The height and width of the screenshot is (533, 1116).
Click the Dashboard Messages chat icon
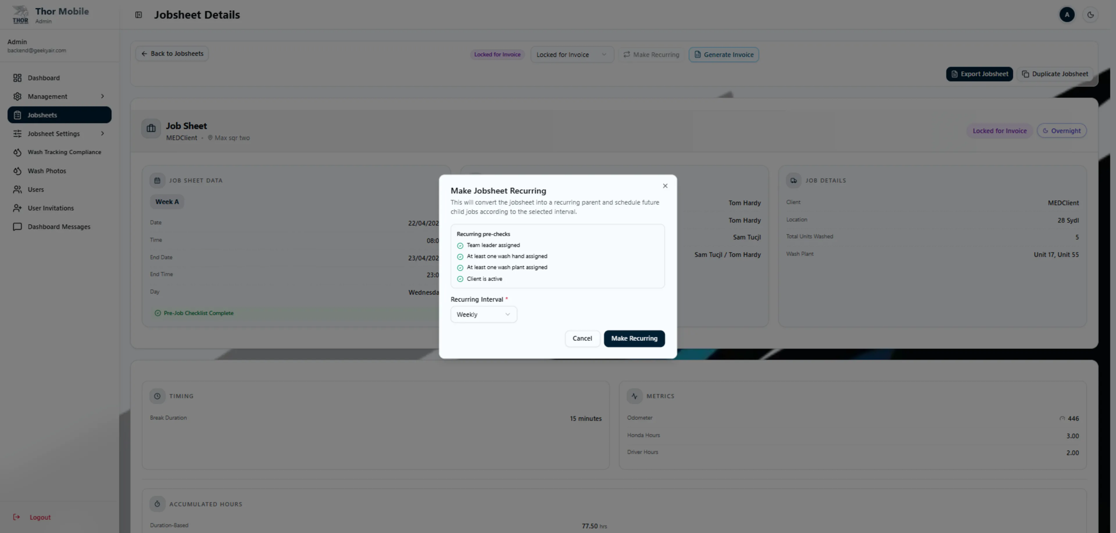click(17, 227)
